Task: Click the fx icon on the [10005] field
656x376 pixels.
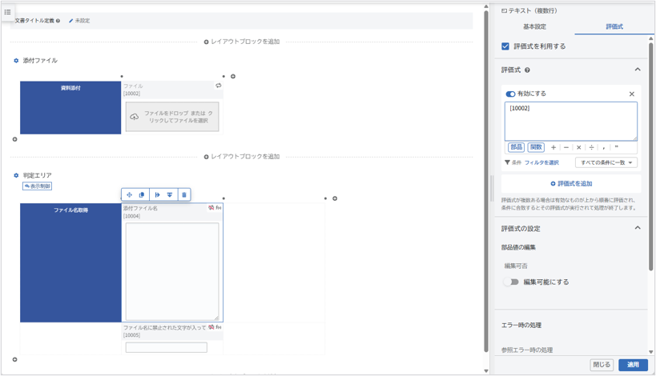Action: pos(219,327)
